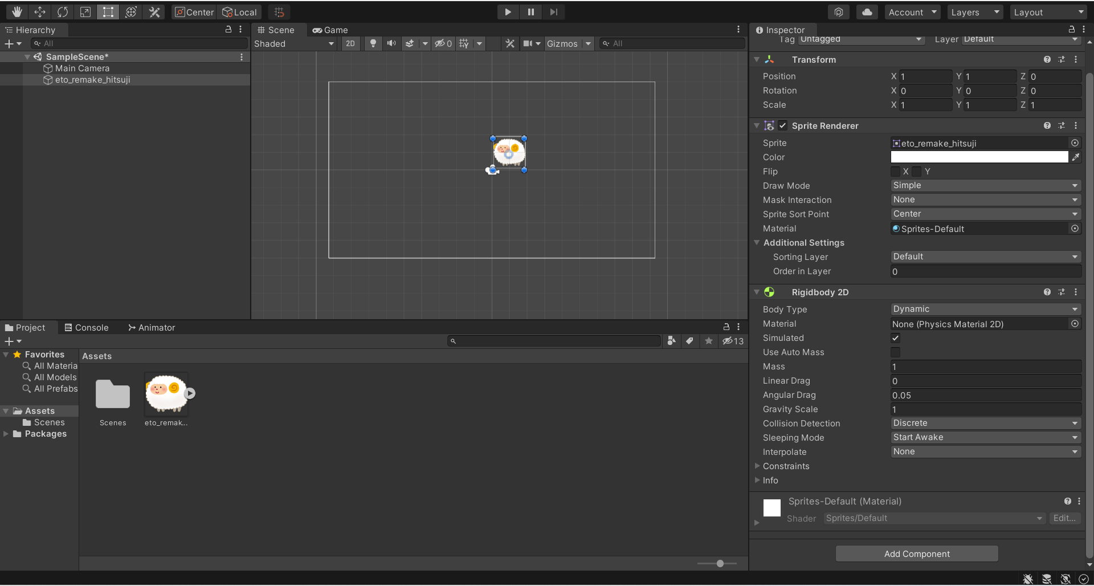
Task: Select the Move tool
Action: pyautogui.click(x=39, y=12)
